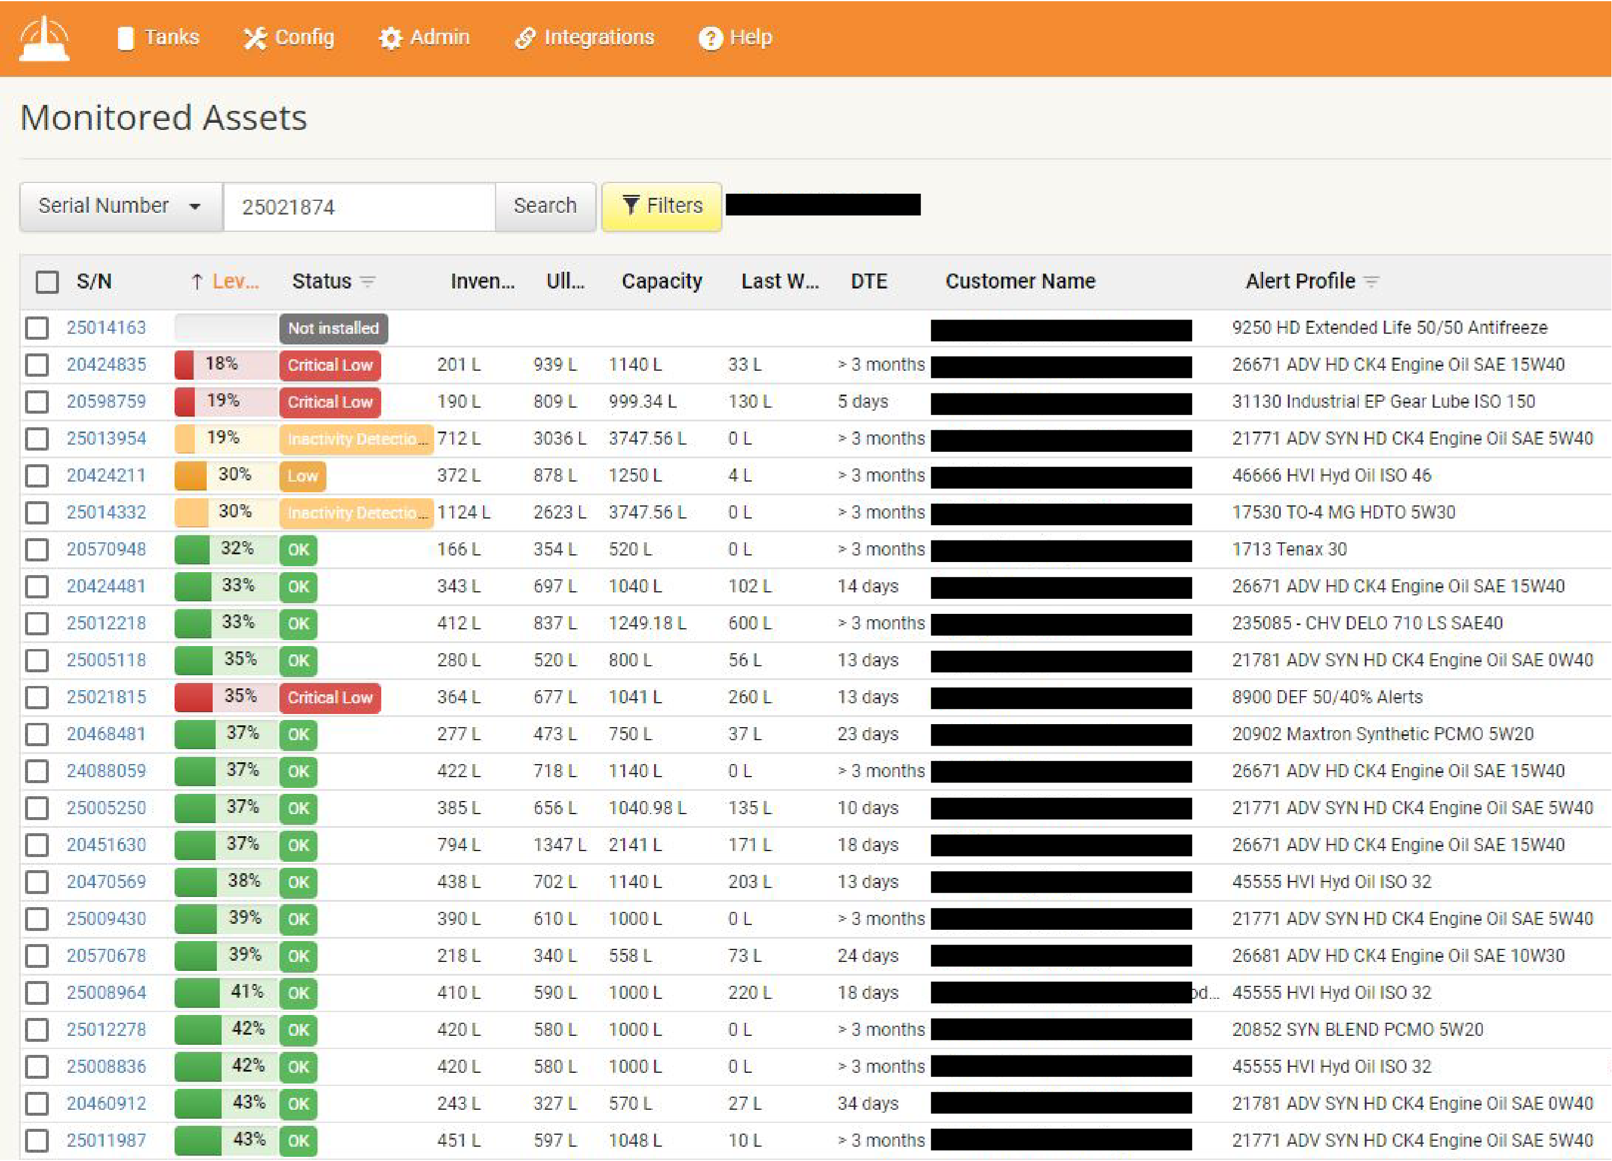Screen dimensions: 1612x1161
Task: Click the Admin gear icon
Action: pyautogui.click(x=390, y=38)
